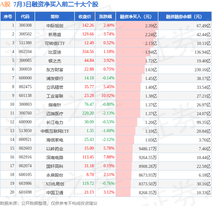The width and height of the screenshot is (212, 206).
Task: Select the page title 7月3日融资净买入前二十大个股
Action: point(56,4)
